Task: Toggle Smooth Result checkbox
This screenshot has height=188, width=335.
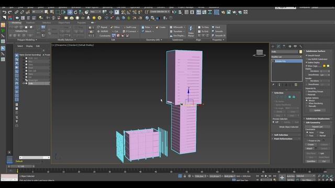Action: pos(307,55)
